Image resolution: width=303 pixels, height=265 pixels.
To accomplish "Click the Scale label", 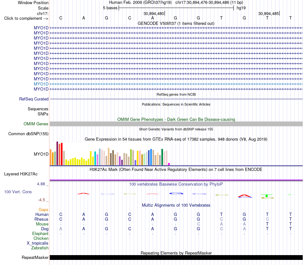I will 43,8.
